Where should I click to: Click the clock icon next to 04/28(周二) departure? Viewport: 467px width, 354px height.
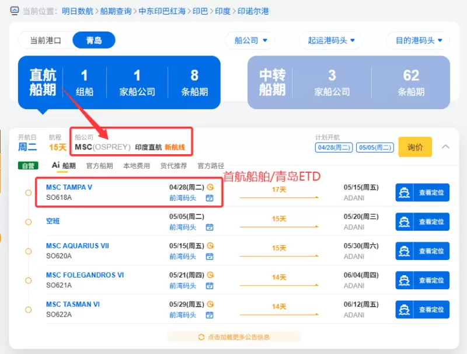211,188
